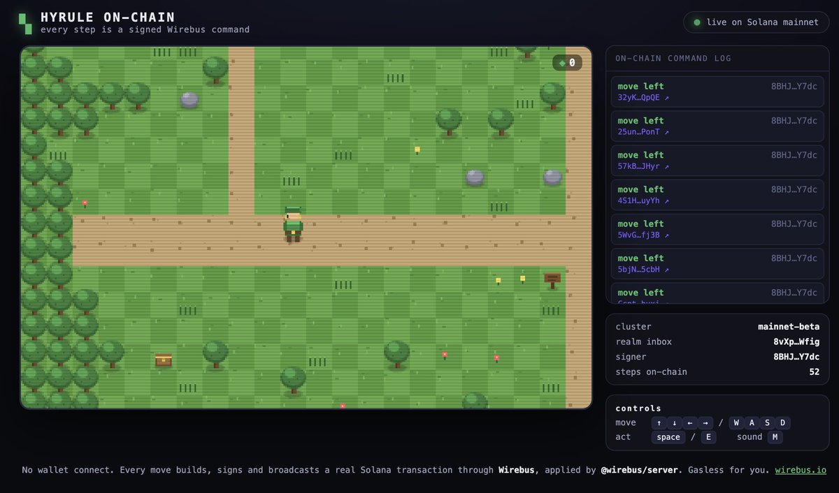
Task: Click the live on Solana mainnet badge
Action: pos(756,22)
